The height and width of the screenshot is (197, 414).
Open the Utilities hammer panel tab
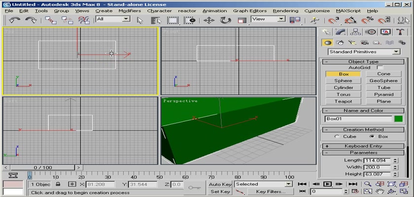point(400,32)
